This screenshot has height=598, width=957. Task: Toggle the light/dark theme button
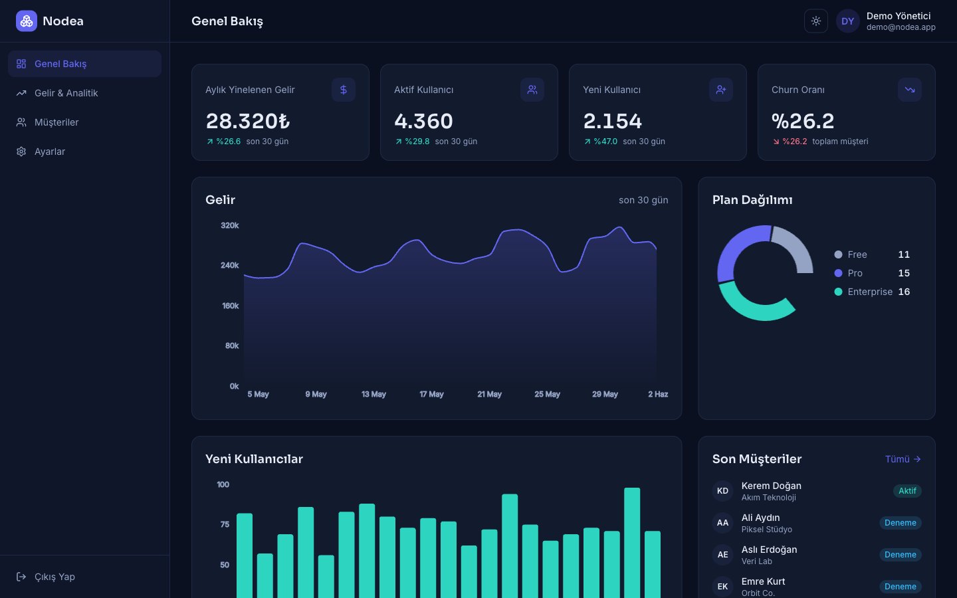816,21
